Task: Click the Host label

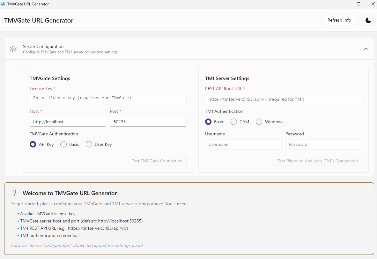Action: (x=36, y=112)
